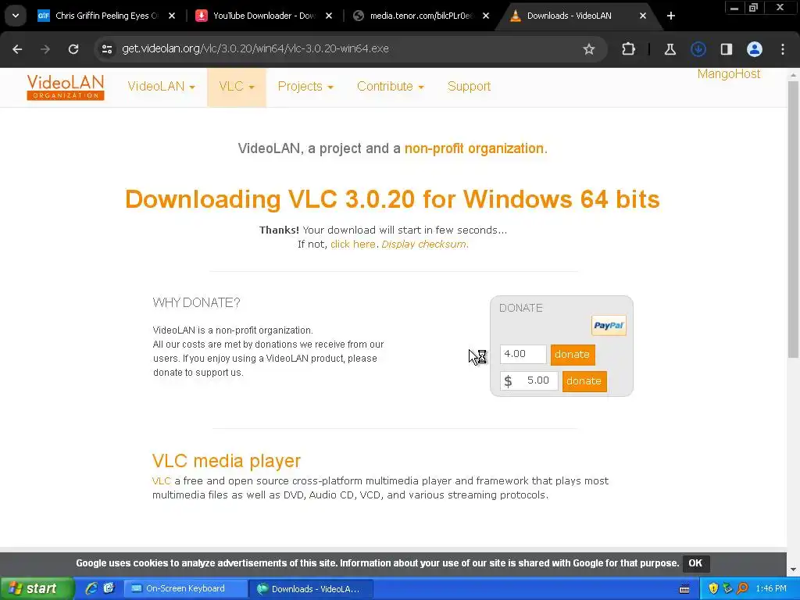Expand the Projects navigation dropdown
The height and width of the screenshot is (600, 800).
305,86
